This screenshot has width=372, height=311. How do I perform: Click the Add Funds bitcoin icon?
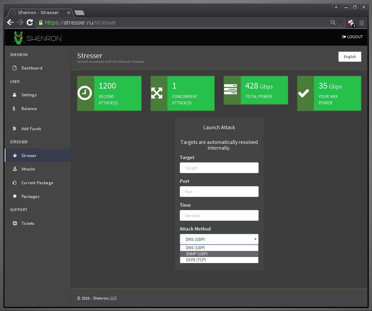14,128
